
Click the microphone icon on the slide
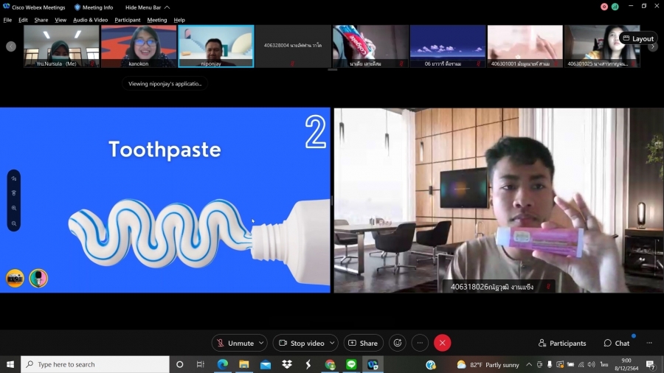click(38, 278)
